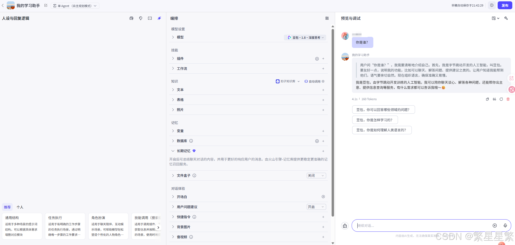Expand the 模型 section

(173, 37)
